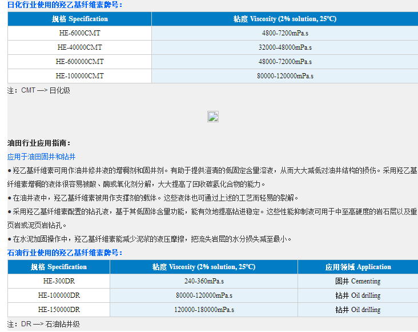Screen dimensions: 418x332
Task: Select the 48000-72000mPa.s viscosity cell
Action: click(284, 62)
